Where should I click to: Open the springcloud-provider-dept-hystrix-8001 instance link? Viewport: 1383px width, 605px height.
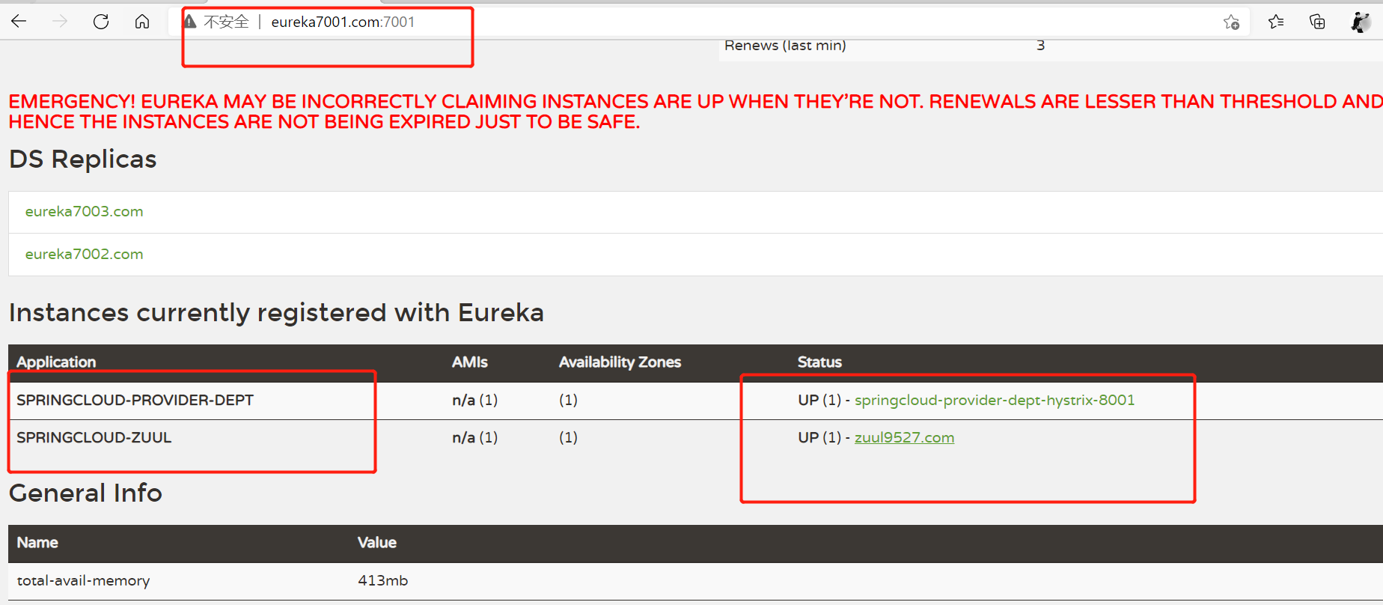pyautogui.click(x=995, y=401)
